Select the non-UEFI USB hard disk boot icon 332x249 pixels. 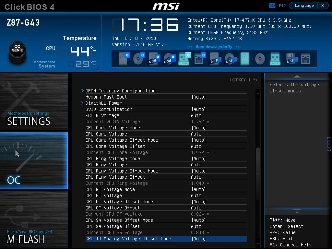(215, 59)
